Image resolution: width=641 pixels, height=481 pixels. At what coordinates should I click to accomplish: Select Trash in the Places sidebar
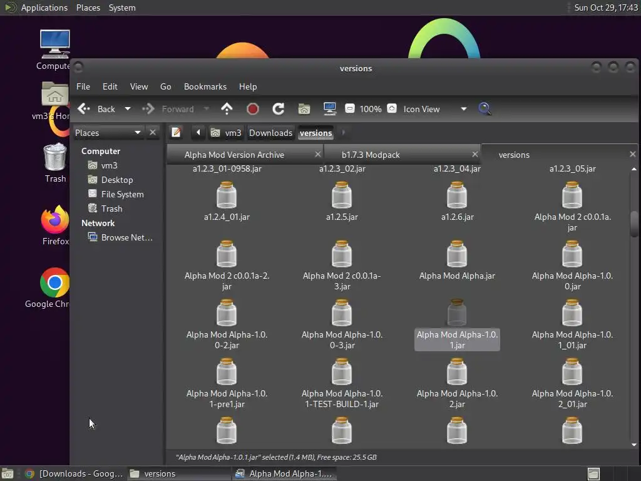[x=111, y=209]
